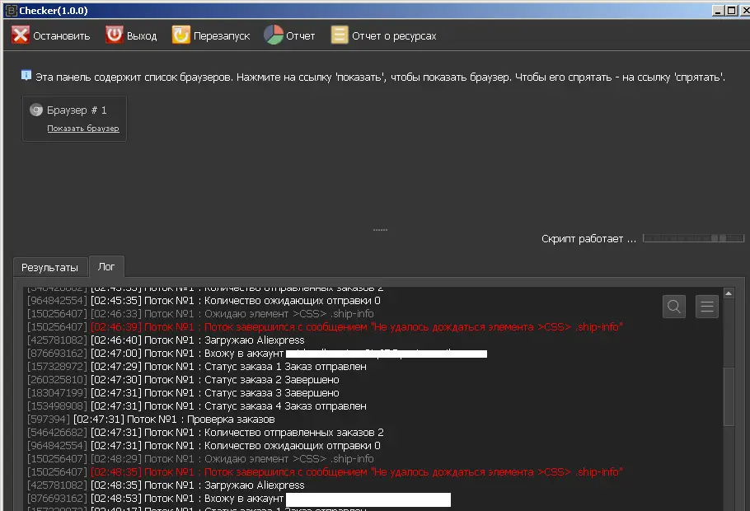Click log line Статус заказа 2 Завершено

pos(183,379)
